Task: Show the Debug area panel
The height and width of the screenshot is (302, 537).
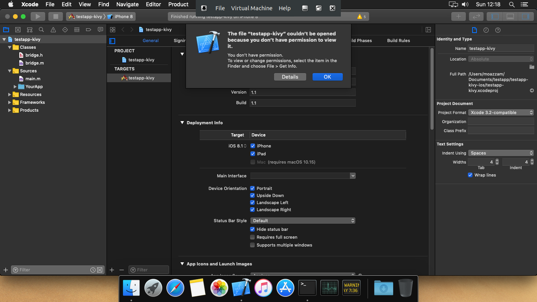Action: coord(510,17)
